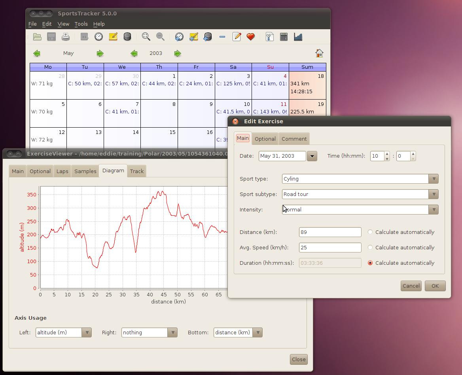The image size is (462, 375).
Task: Open the Samples tab in ExerciseViewer
Action: click(x=85, y=171)
